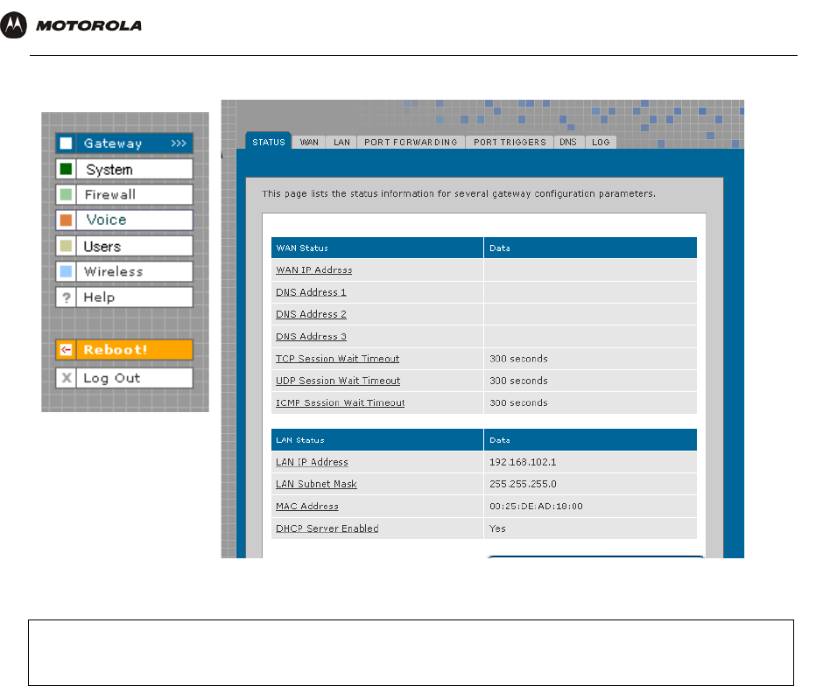823x686 pixels.
Task: Open the UDP Session Wait Timeout link
Action: tap(338, 381)
